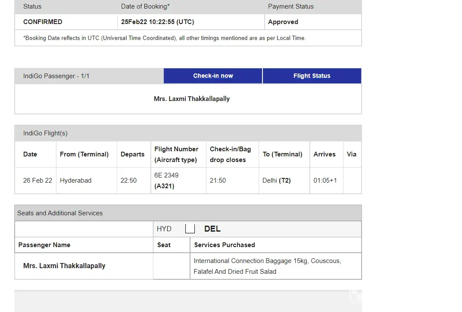
Task: Click the box icon between HYD and DEL
Action: (190, 229)
